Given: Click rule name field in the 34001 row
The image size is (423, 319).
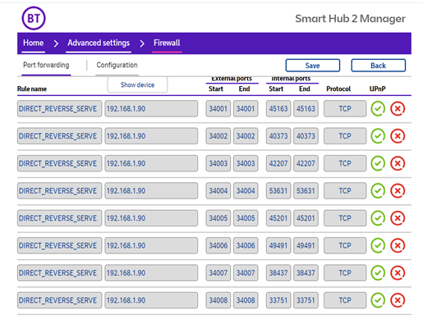Looking at the screenshot, I should pyautogui.click(x=59, y=108).
